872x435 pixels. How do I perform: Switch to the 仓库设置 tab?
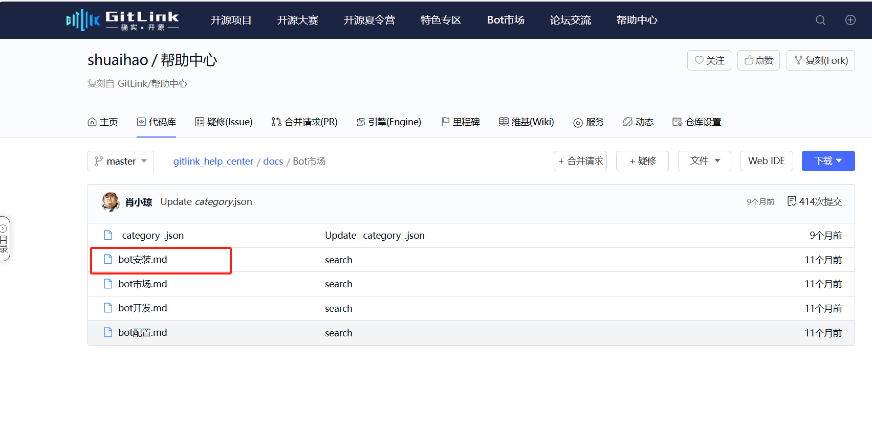click(697, 122)
